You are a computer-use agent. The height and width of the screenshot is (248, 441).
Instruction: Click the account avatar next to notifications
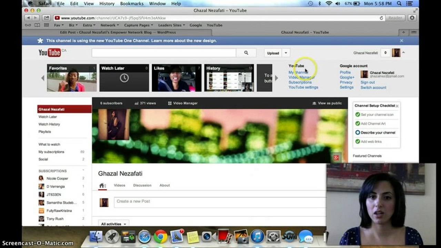pyautogui.click(x=396, y=53)
